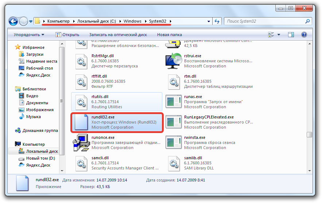Select the rstrui.exe system restore icon
Viewport: 322px width, 203px height.
174,61
